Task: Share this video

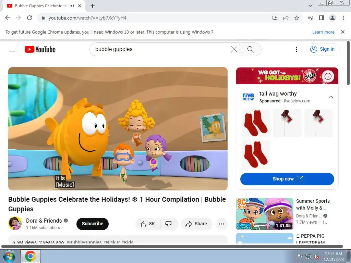Action: click(196, 224)
